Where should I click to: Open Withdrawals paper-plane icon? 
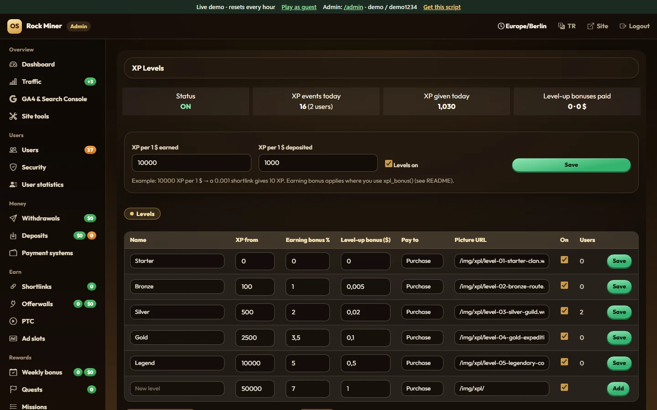[x=13, y=218]
